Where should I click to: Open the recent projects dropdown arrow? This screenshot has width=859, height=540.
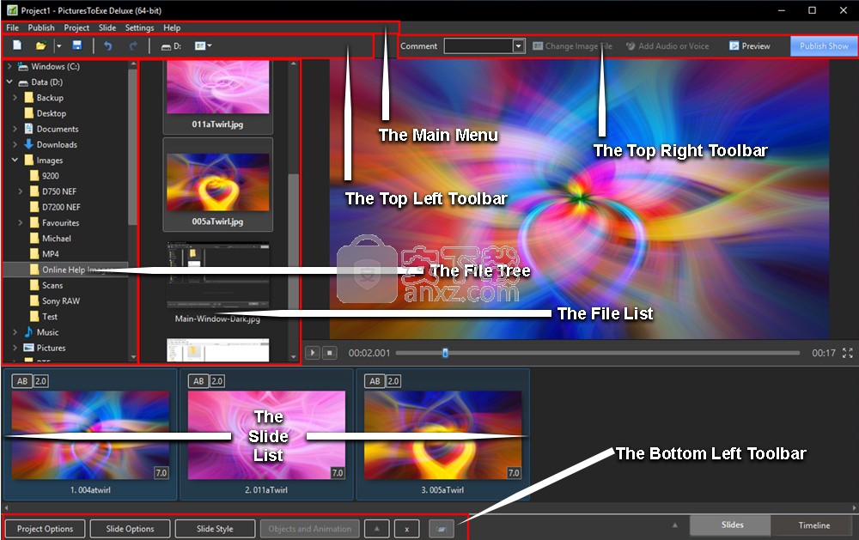coord(58,46)
